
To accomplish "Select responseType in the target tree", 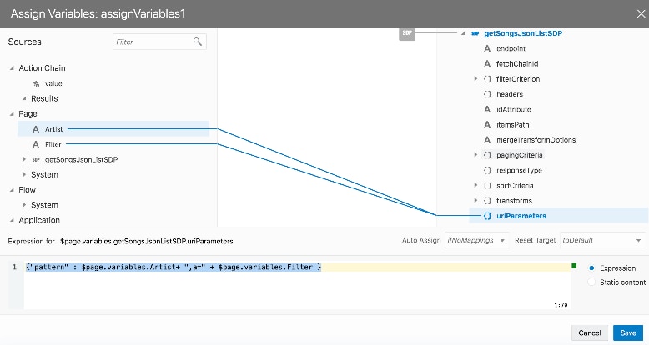I will (x=519, y=171).
